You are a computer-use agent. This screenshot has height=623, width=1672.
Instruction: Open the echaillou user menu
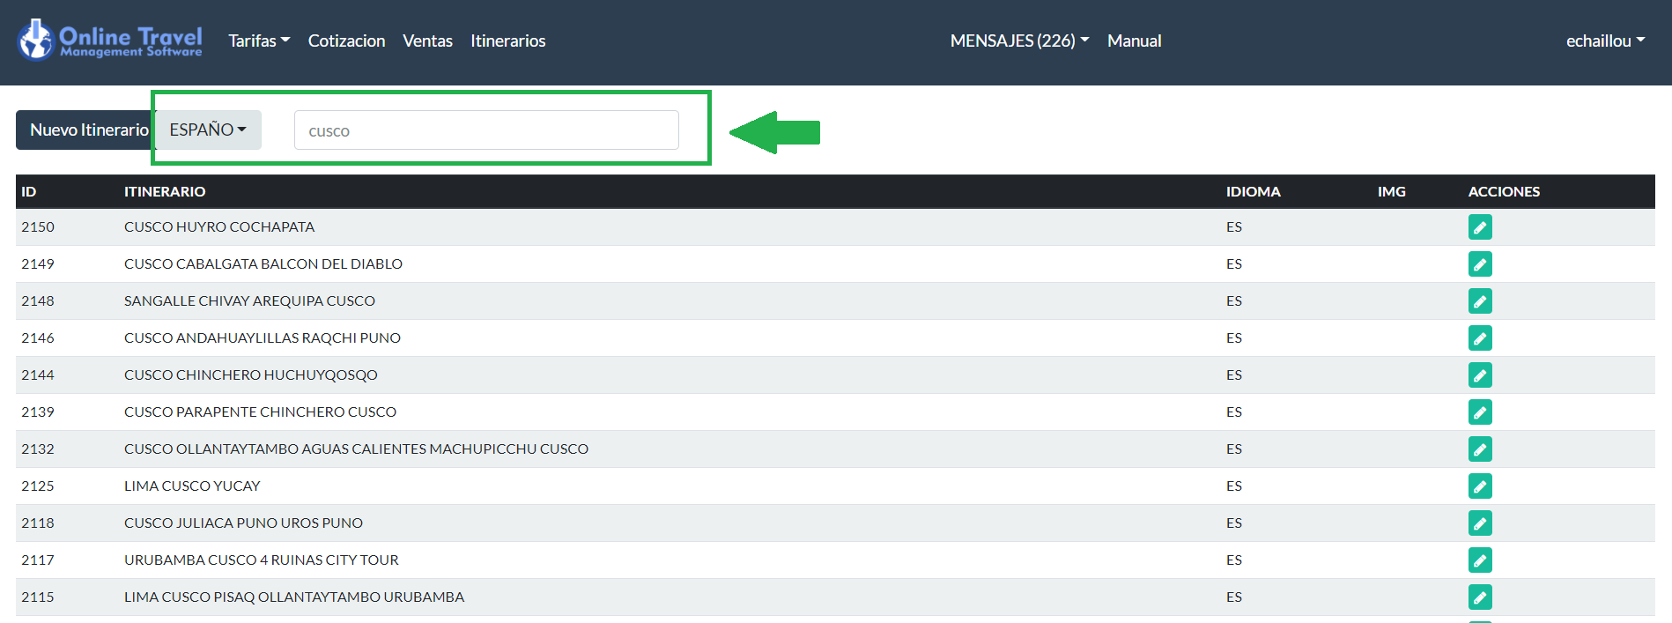[1604, 41]
